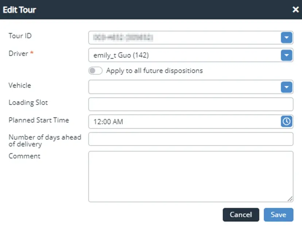Toggle Apply to all future dispositions
This screenshot has height=229, width=302.
tap(95, 71)
